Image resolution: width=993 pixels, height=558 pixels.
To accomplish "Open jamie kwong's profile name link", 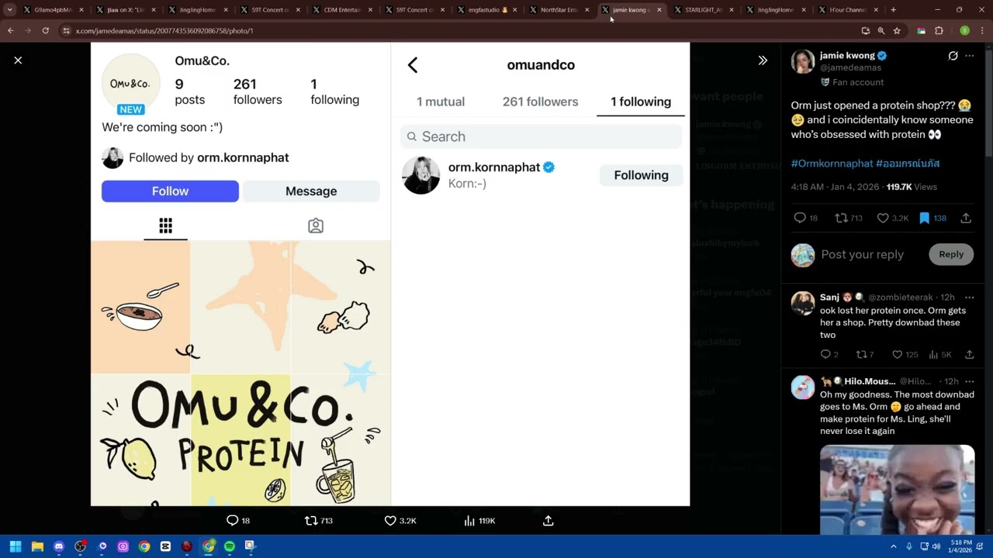I will tap(847, 56).
